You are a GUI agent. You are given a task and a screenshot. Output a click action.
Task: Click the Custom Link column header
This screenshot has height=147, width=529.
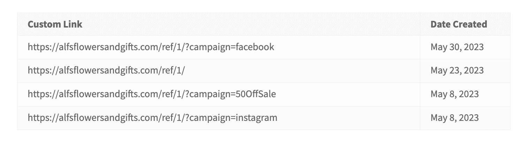(x=55, y=24)
